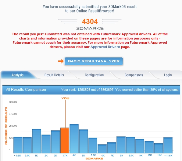Click the '3DMARKS' logo under score
Viewport: 182px width, 161px height.
[90, 28]
